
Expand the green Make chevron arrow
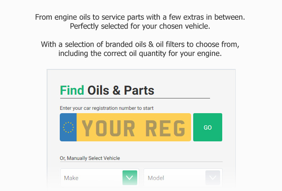pos(130,178)
